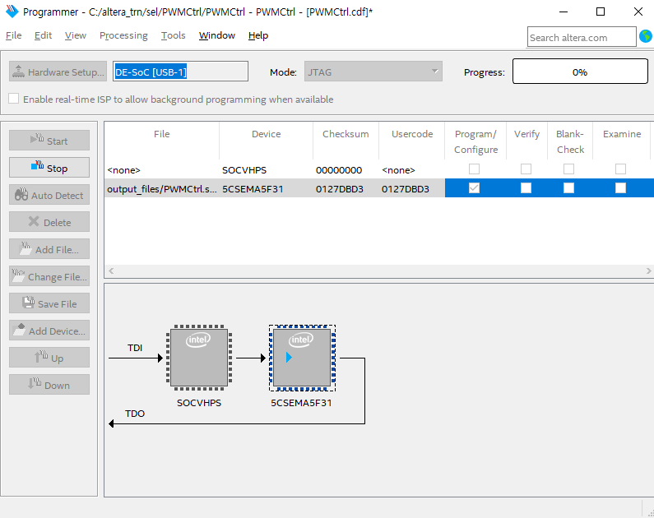
Task: Click the Usercode column header
Action: (412, 141)
